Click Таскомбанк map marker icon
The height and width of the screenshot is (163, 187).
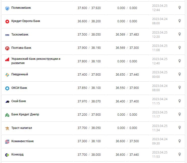pyautogui.click(x=179, y=34)
